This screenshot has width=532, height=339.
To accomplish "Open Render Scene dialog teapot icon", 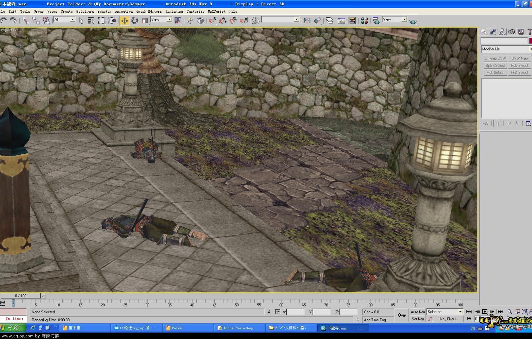I will pos(377,21).
